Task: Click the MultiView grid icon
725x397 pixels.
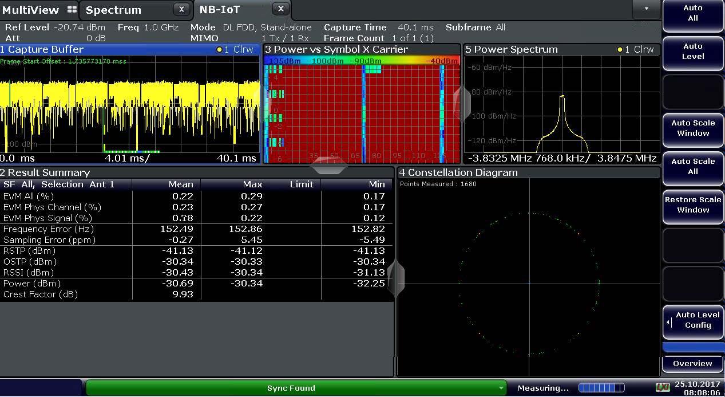Action: click(72, 10)
